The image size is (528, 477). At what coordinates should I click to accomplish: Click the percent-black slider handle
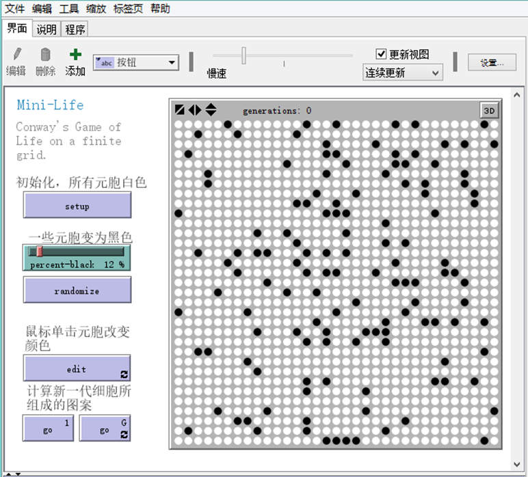coord(40,251)
